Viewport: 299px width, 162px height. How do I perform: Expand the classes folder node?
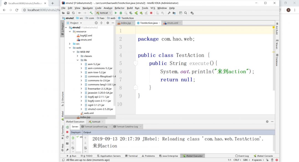pyautogui.click(x=78, y=56)
